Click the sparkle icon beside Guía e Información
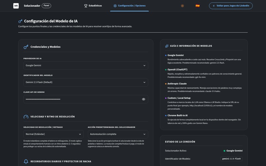 (x=167, y=46)
